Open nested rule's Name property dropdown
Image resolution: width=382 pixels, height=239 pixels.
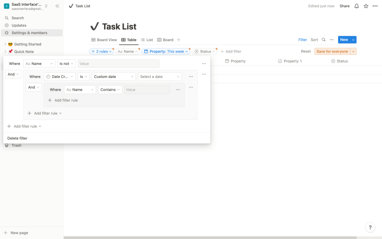point(80,90)
